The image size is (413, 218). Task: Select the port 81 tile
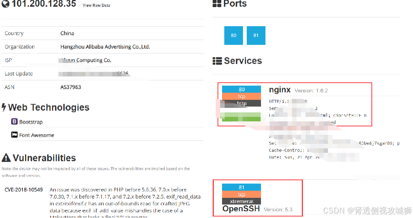pos(256,36)
